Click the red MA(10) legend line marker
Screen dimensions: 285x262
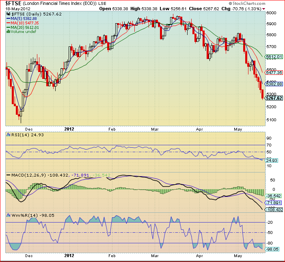[9, 23]
